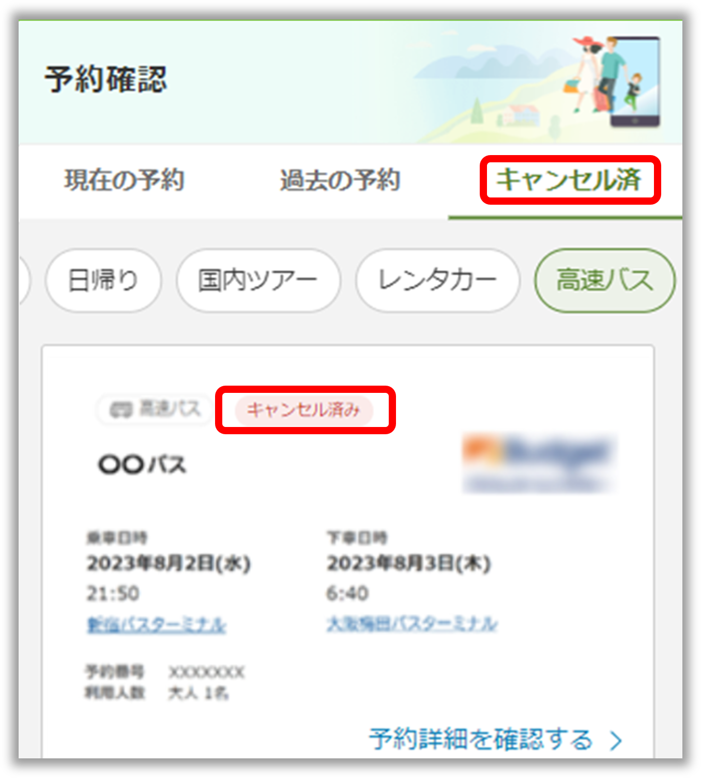This screenshot has width=701, height=778.
Task: Click the pink キャンセル済み status badge
Action: coord(303,410)
